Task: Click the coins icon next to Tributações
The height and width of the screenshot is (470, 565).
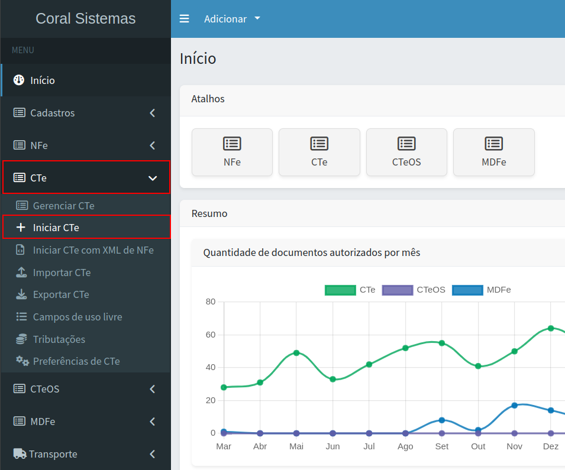Action: coord(21,339)
